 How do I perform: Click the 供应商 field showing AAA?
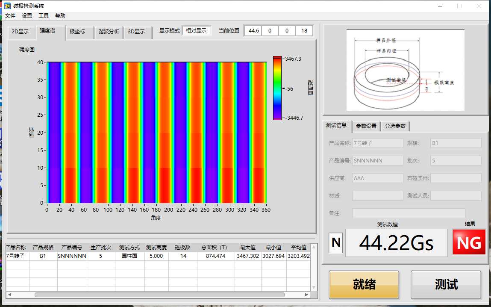[x=377, y=178]
